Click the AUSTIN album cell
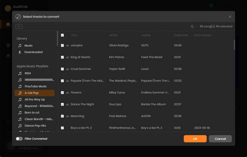The height and width of the screenshot is (157, 247). 146,116
